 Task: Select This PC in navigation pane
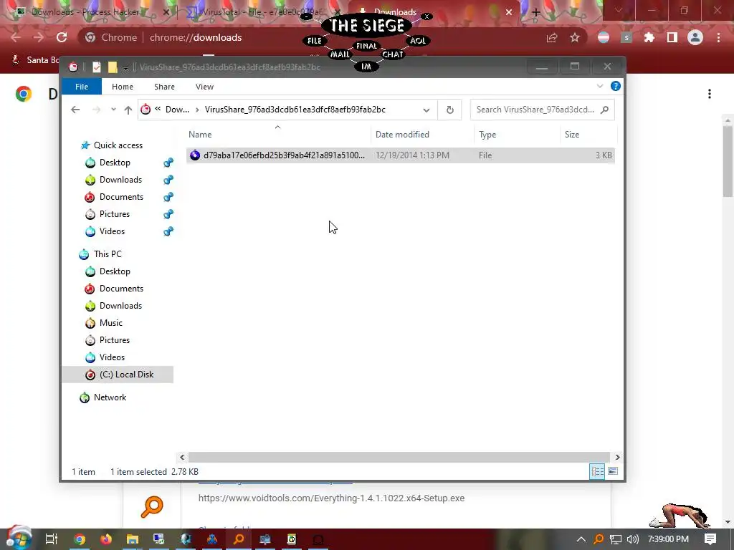coord(108,254)
